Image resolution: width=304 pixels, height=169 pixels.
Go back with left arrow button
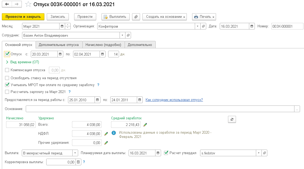pyautogui.click(x=7, y=5)
